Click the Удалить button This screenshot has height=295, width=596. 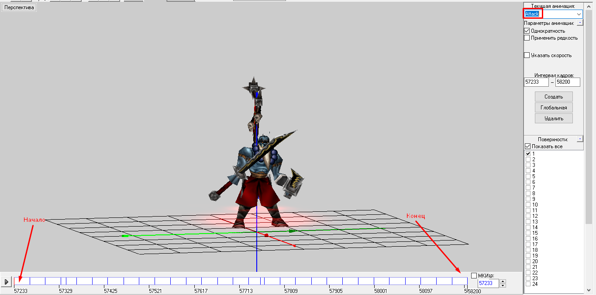click(x=554, y=119)
